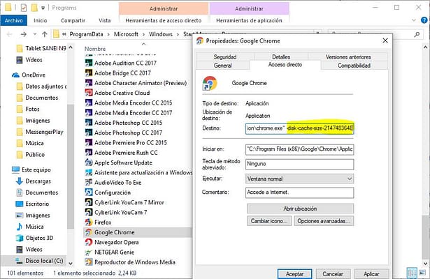Click the Configuración gear icon in list
430x279 pixels.
tap(89, 193)
